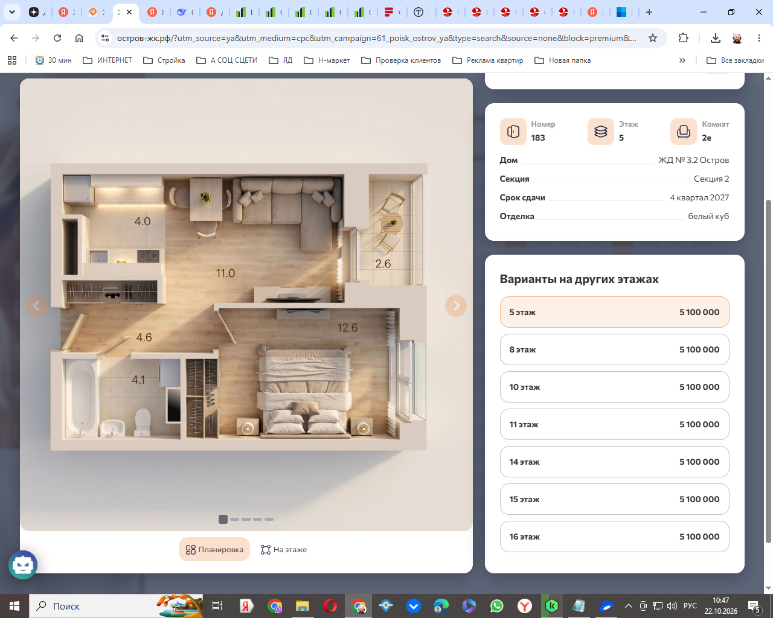Reload the current page
The height and width of the screenshot is (618, 773).
click(57, 38)
